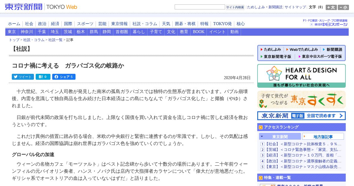The width and height of the screenshot is (354, 186).
Task: Click the Facebook シェア button
Action: [64, 77]
